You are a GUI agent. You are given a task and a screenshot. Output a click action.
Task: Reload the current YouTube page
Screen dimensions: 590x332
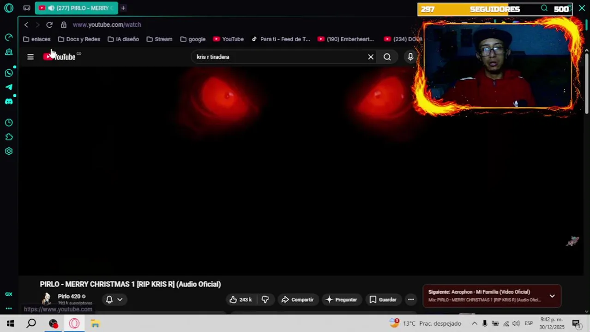point(49,25)
